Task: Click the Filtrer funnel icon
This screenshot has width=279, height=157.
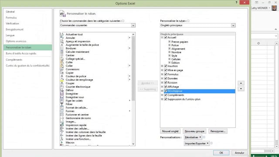Action: (x=62, y=104)
